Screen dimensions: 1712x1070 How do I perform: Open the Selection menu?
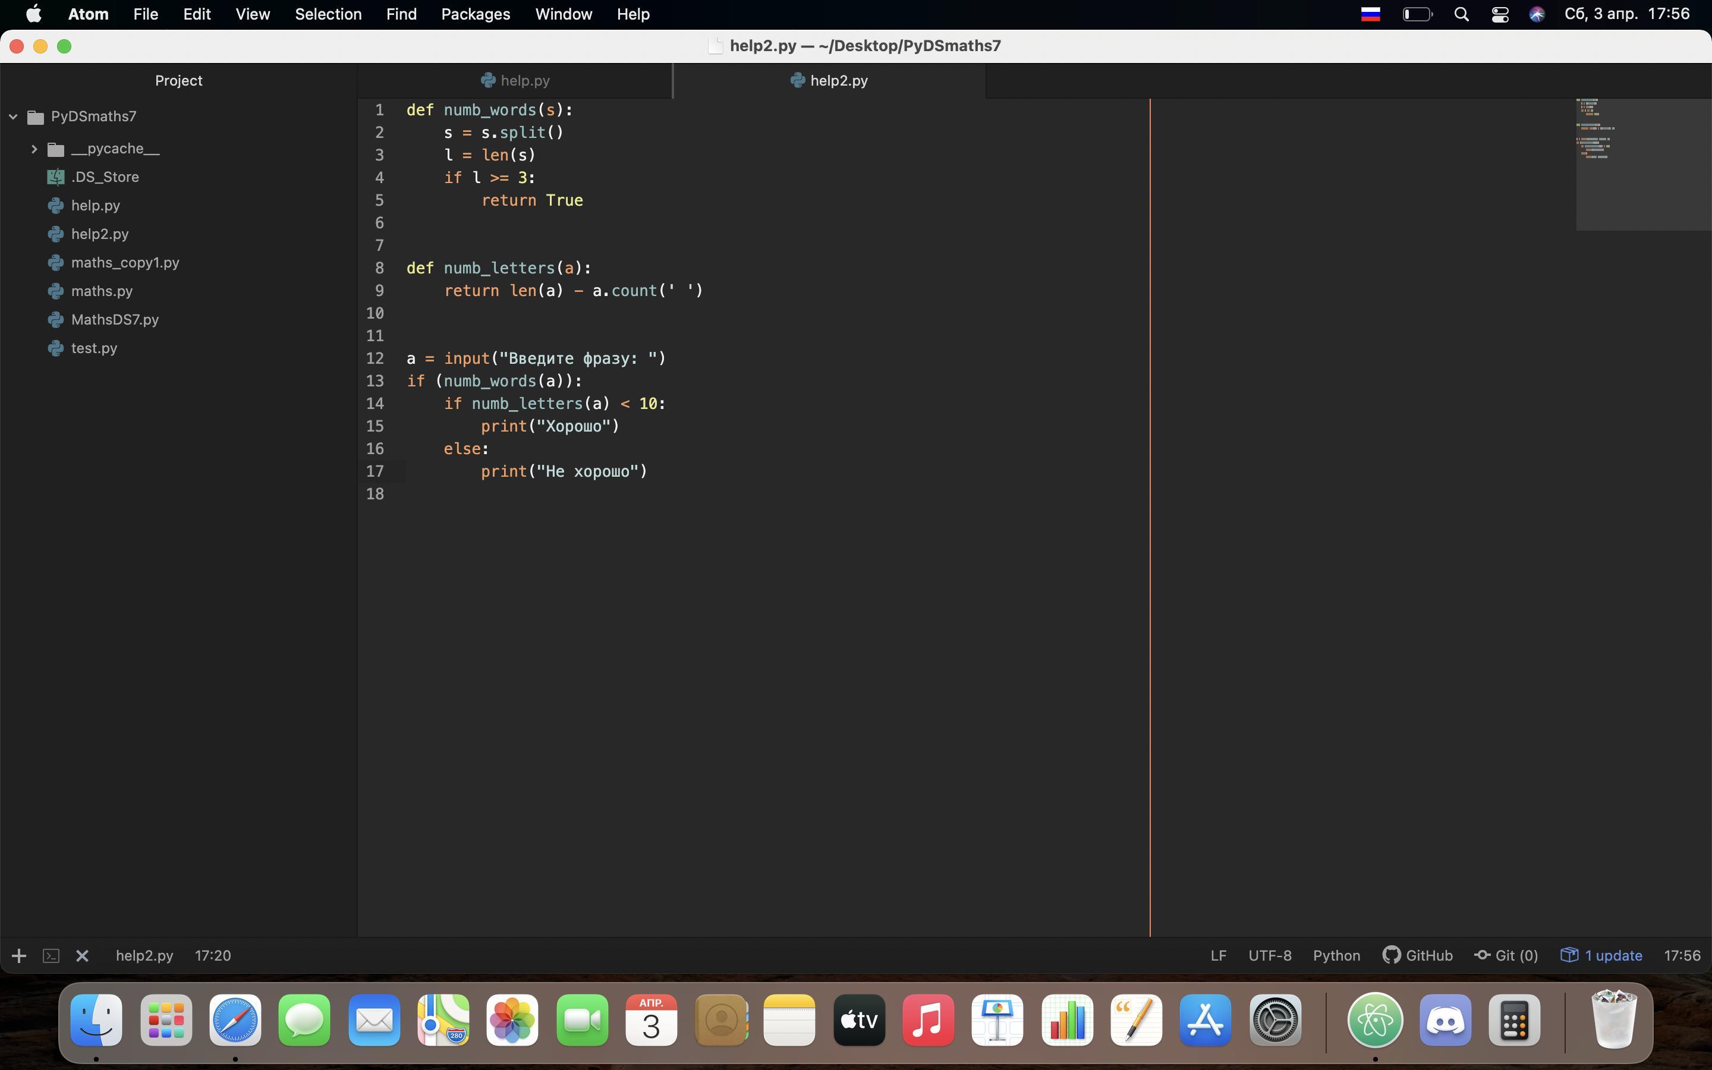(x=328, y=14)
